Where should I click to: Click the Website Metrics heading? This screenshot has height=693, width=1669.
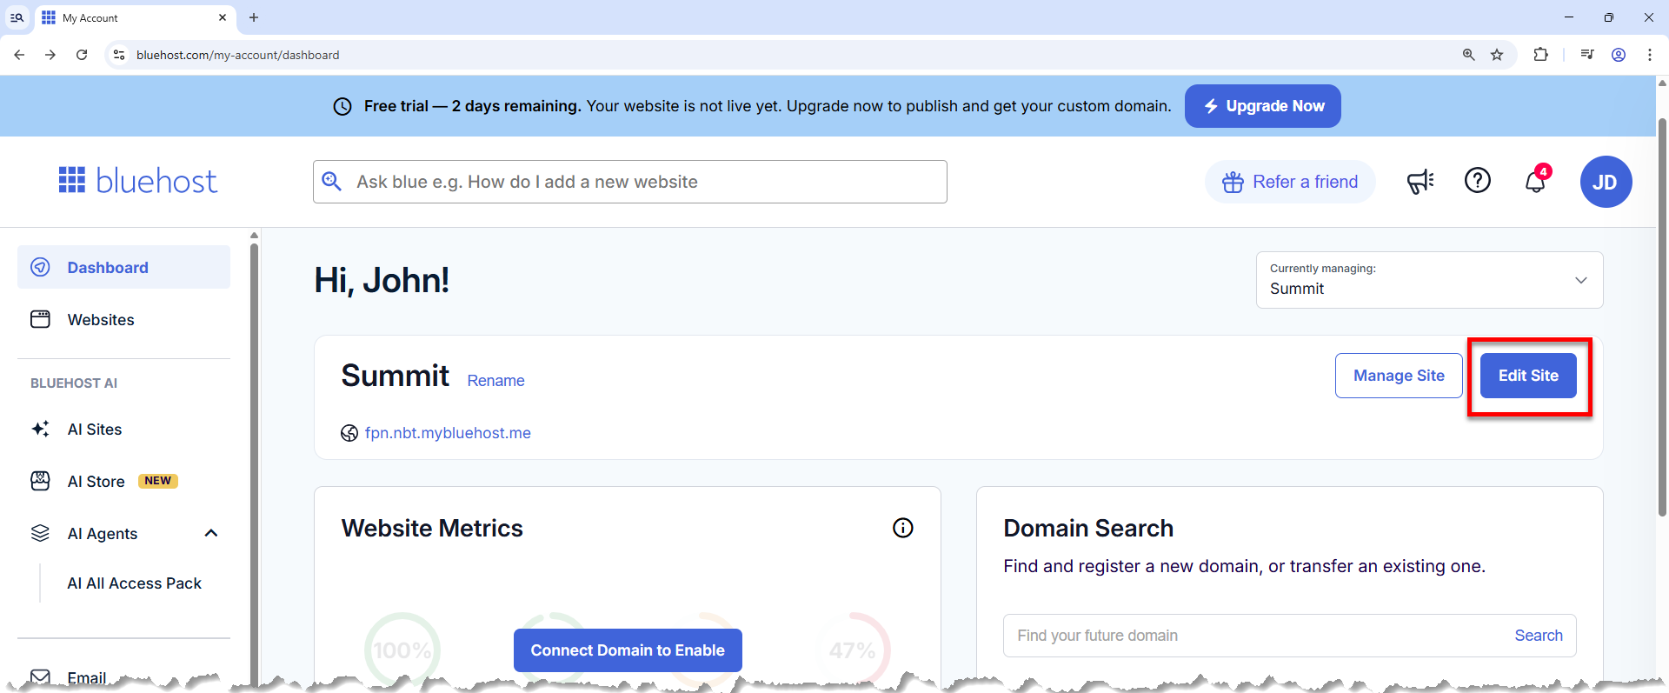click(432, 528)
